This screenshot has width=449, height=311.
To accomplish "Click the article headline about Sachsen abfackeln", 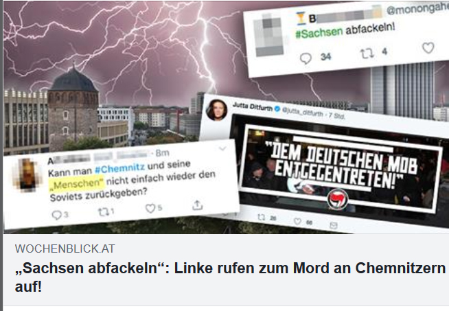I will (x=230, y=277).
